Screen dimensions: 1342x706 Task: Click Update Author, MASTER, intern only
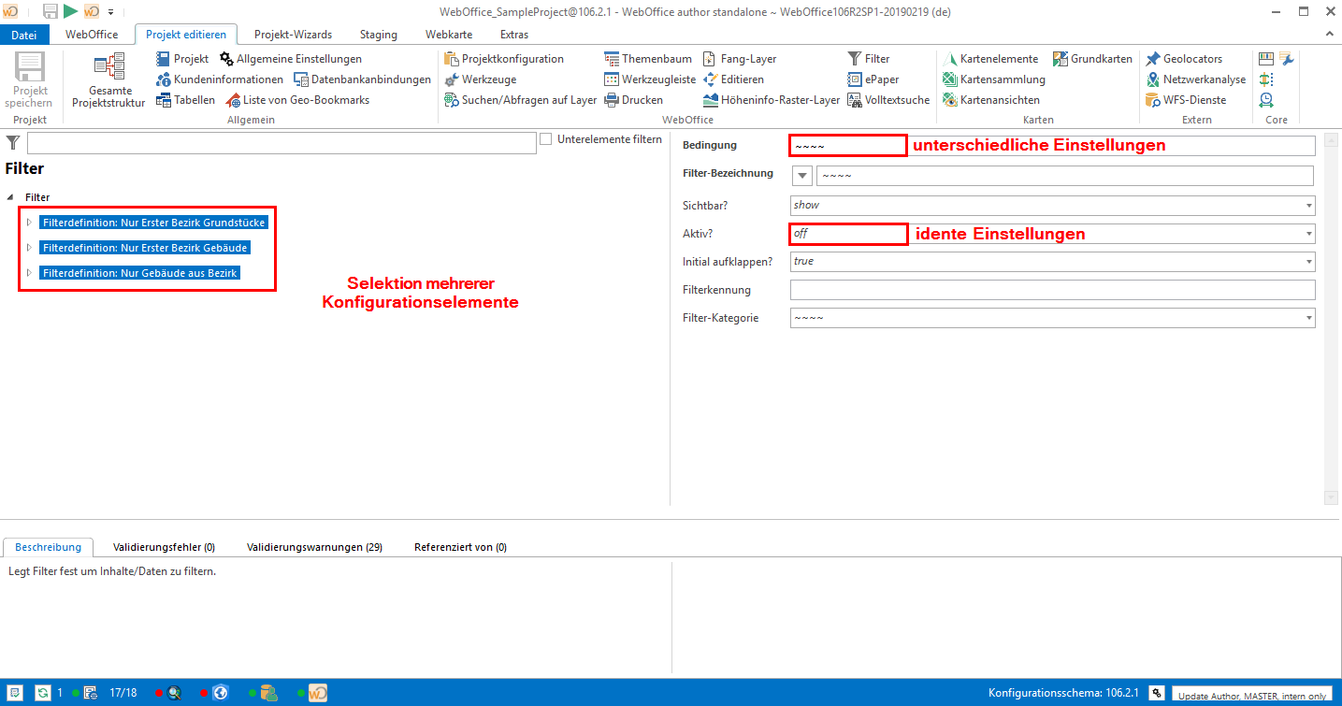[1251, 695]
